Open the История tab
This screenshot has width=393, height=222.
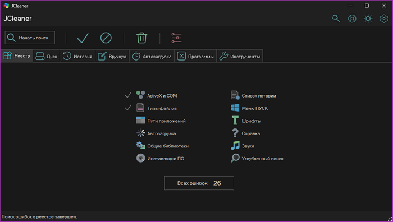pyautogui.click(x=77, y=56)
